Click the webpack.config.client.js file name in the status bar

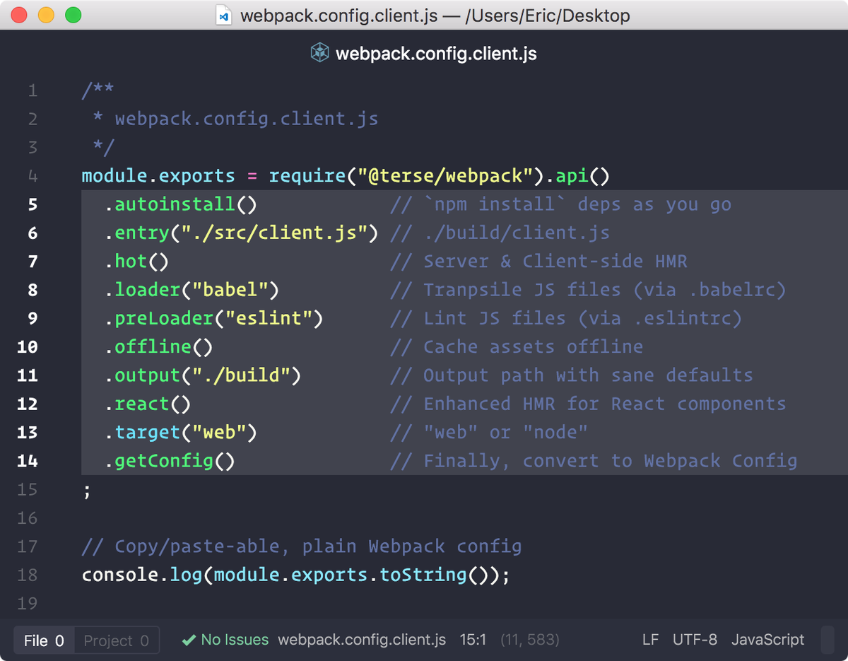pos(362,640)
